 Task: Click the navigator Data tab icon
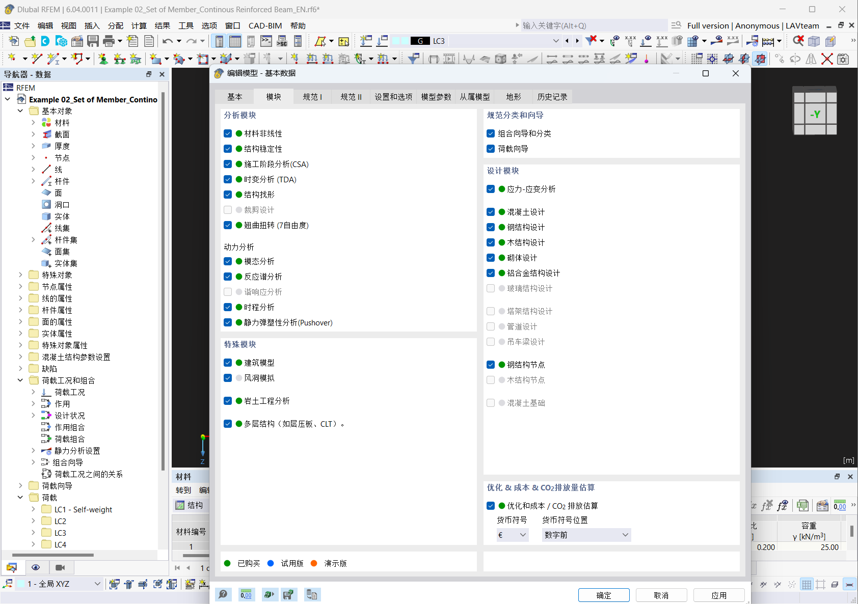12,567
